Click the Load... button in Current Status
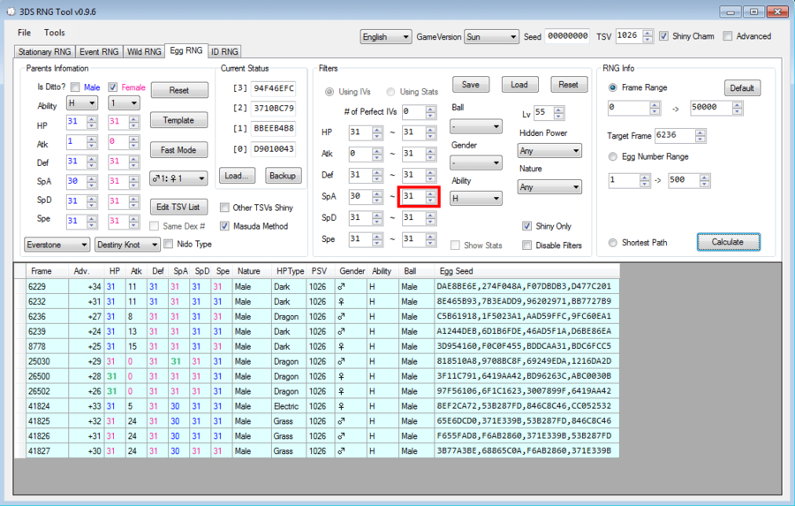Screen dimensions: 795x506 point(237,176)
